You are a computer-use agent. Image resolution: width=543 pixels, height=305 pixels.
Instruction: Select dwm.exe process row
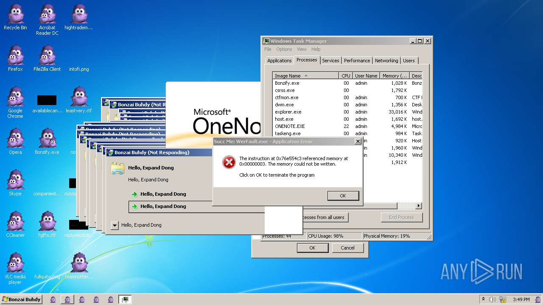pos(347,105)
